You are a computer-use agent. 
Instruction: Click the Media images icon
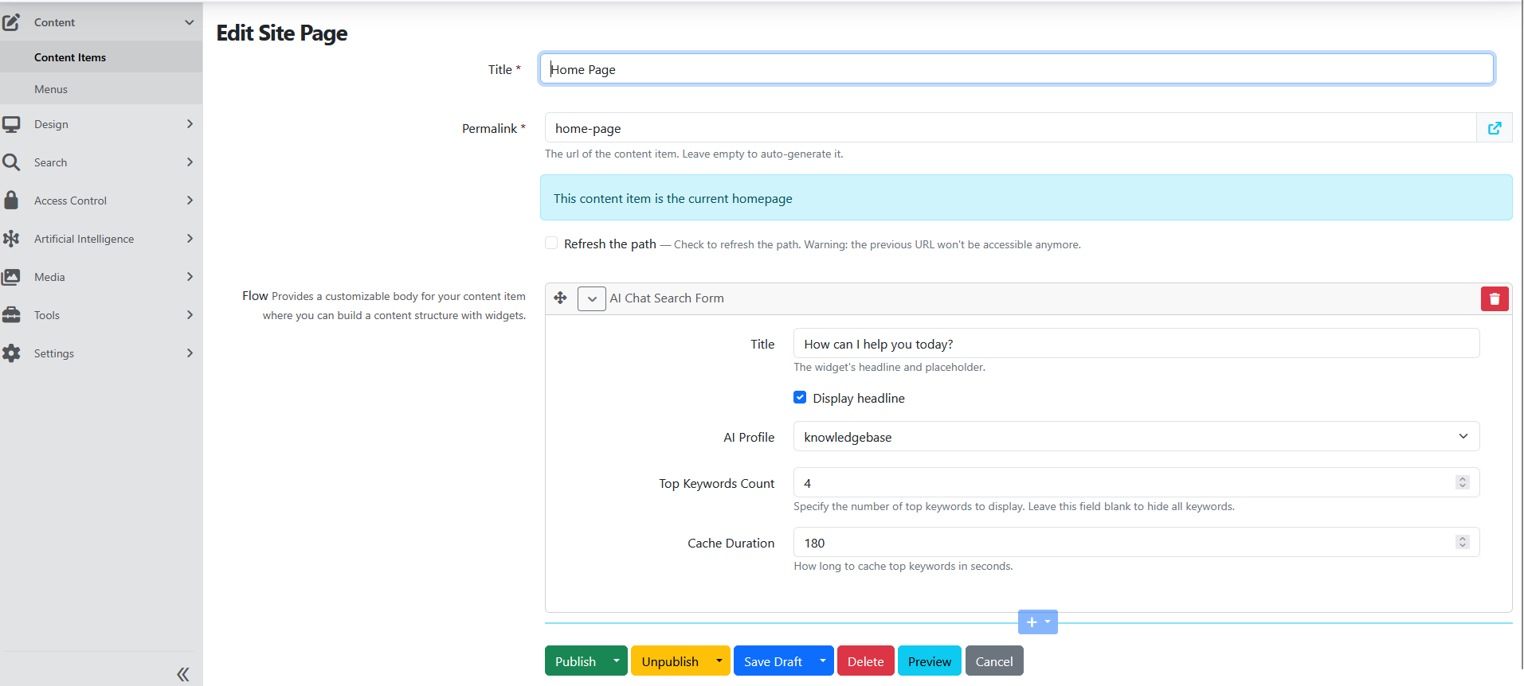[x=11, y=277]
